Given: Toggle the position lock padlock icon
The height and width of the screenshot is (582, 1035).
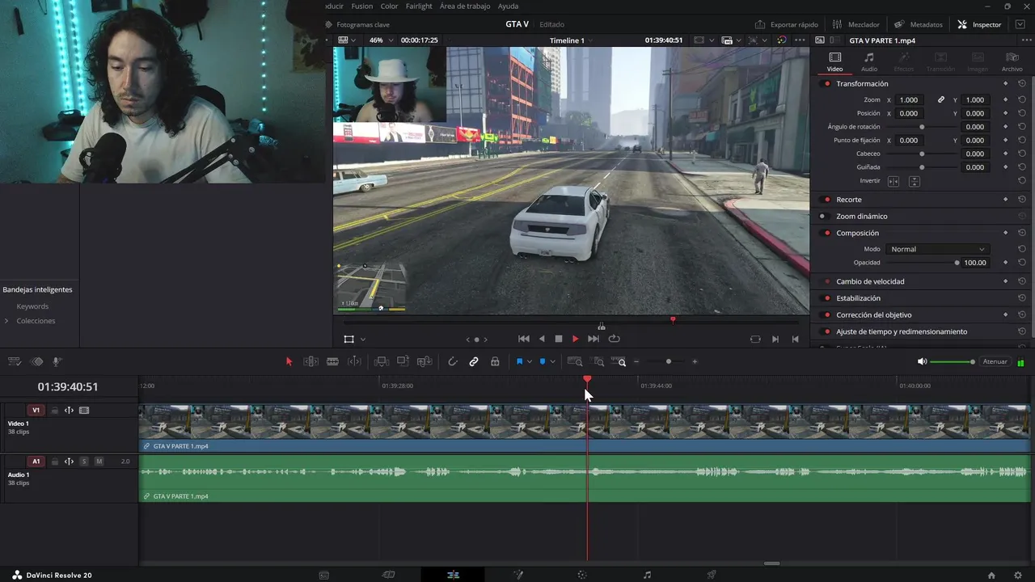Looking at the screenshot, I should click(x=495, y=361).
